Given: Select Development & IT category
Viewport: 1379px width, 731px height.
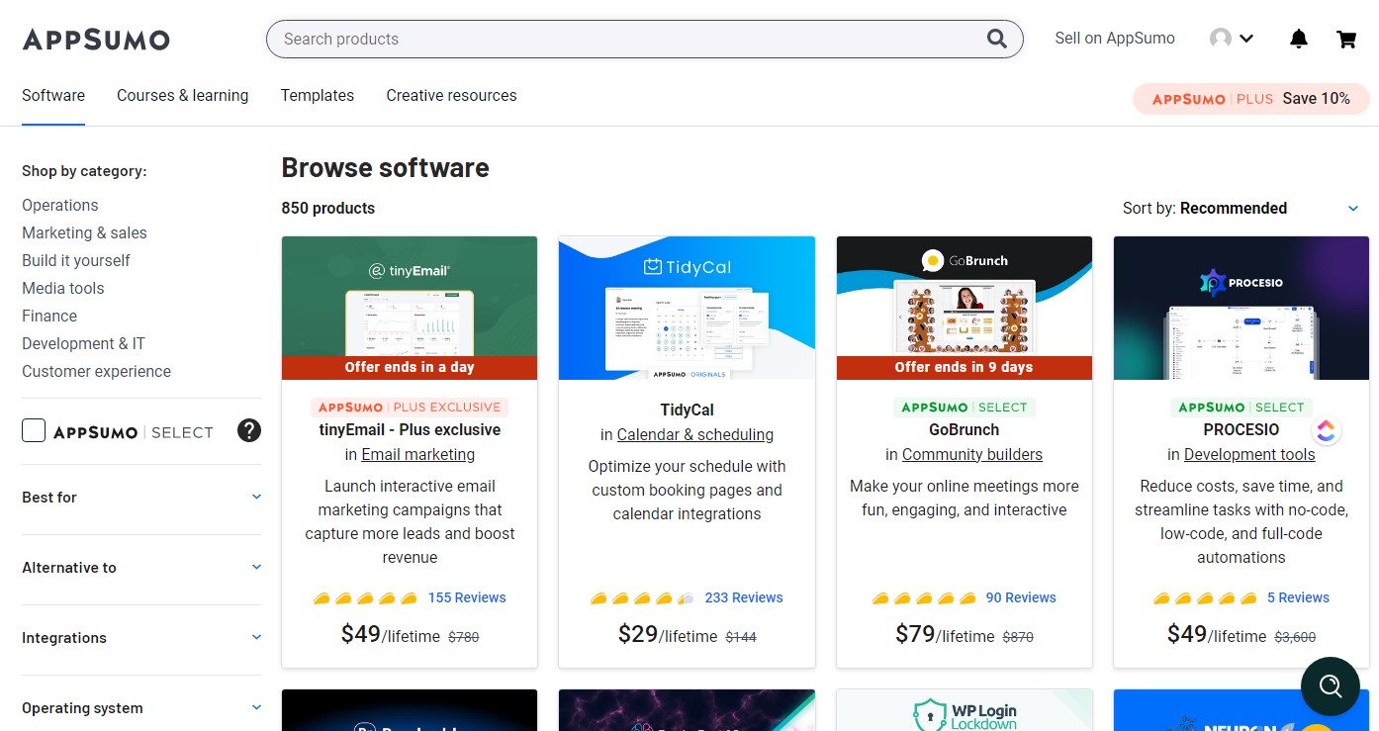Looking at the screenshot, I should pyautogui.click(x=83, y=344).
